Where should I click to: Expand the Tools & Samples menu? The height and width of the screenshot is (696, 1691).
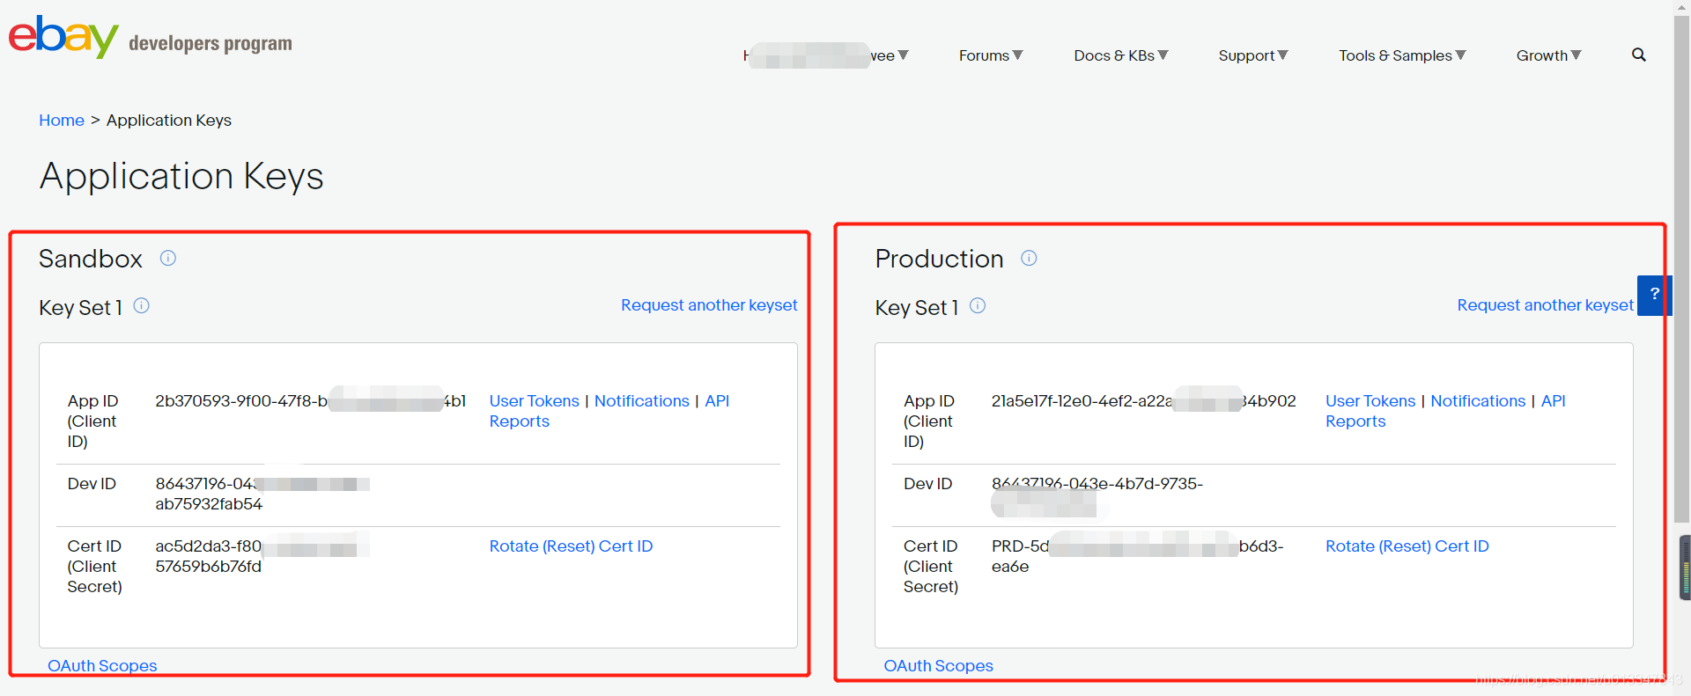pyautogui.click(x=1402, y=55)
